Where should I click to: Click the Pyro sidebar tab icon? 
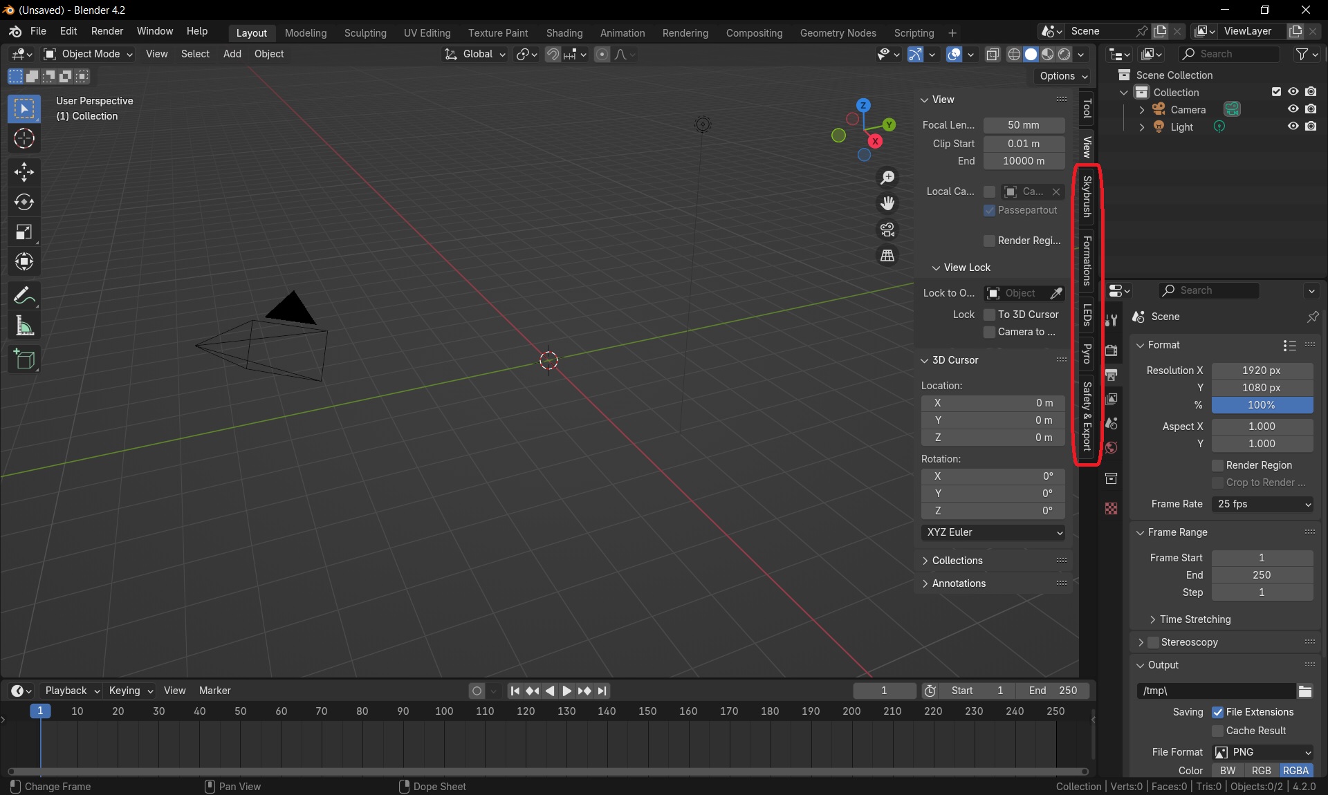1087,353
